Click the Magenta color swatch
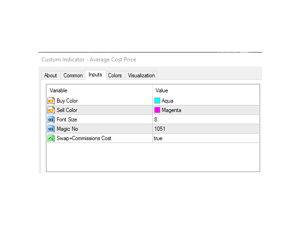The width and height of the screenshot is (300, 225). point(157,110)
